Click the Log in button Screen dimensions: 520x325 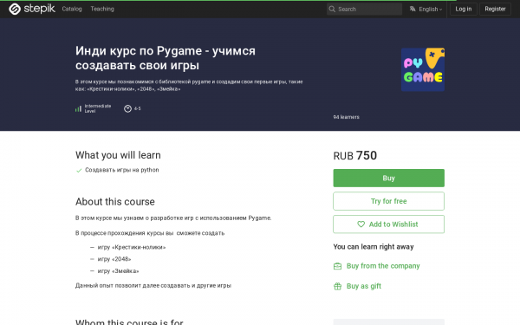(464, 9)
